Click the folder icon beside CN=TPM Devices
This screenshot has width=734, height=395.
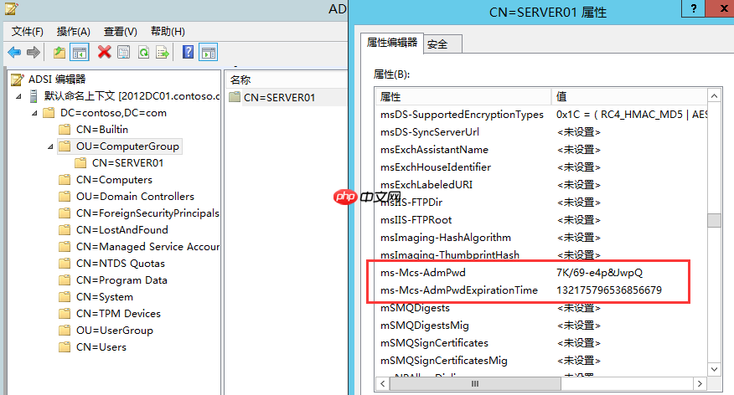click(65, 314)
